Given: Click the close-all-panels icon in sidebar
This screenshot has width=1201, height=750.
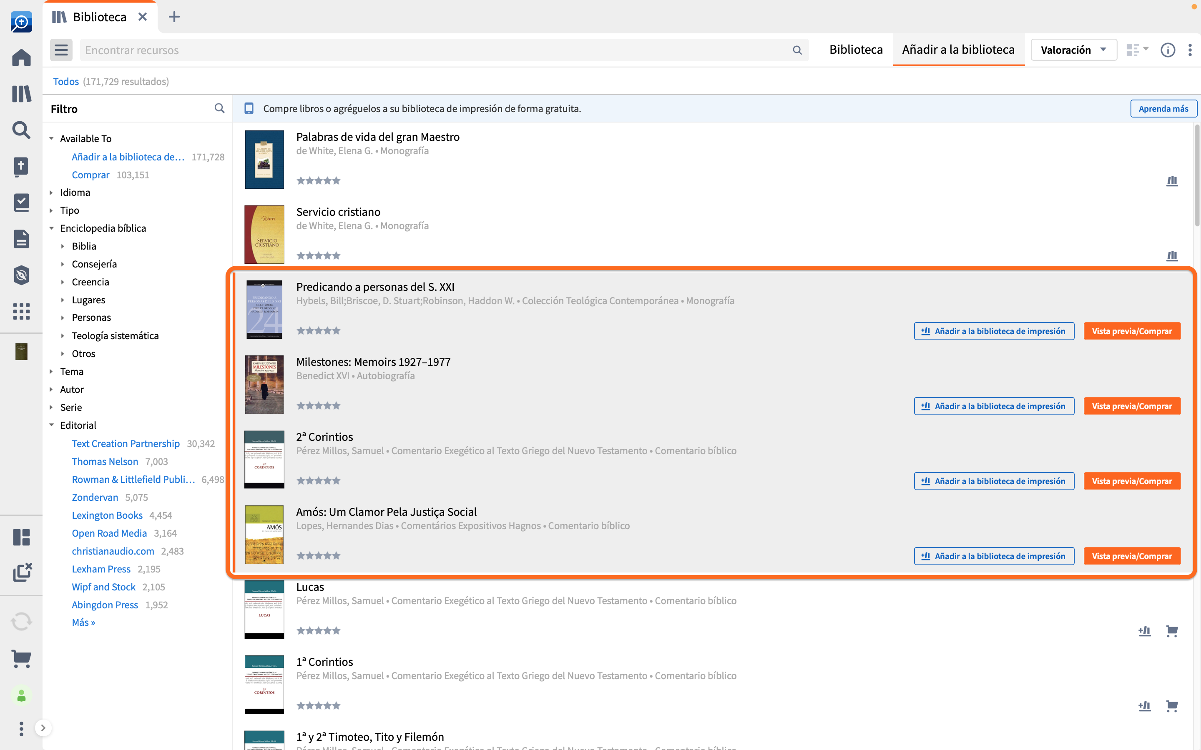Looking at the screenshot, I should click(21, 572).
